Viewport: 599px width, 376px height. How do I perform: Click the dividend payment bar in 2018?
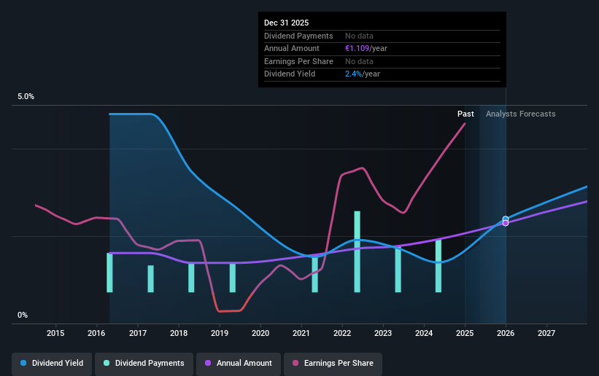[191, 278]
